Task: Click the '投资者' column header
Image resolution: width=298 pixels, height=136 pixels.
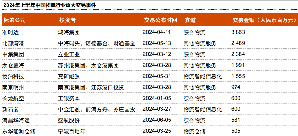Action: 67,20
